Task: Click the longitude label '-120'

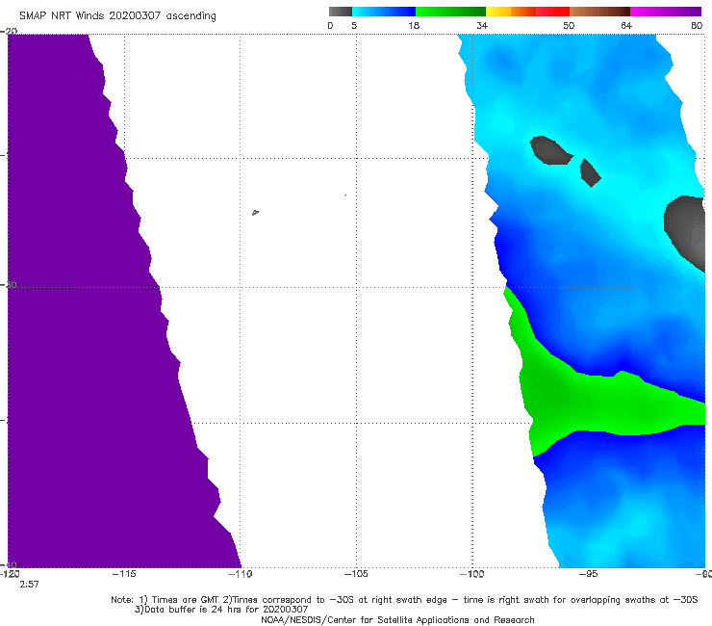Action: pos(10,574)
